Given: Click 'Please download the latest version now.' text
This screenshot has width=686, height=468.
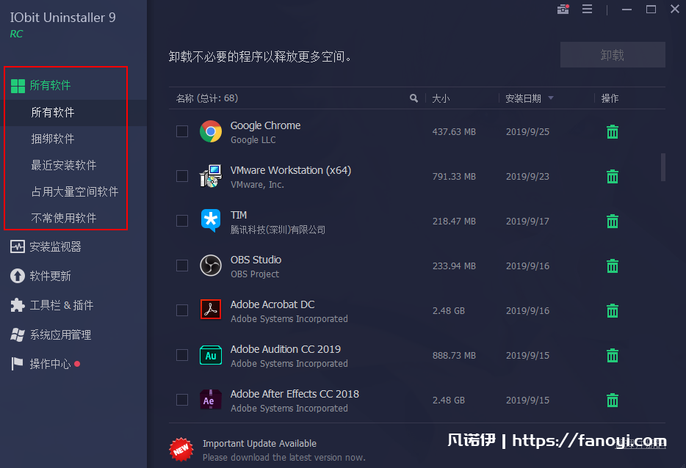Looking at the screenshot, I should (284, 458).
